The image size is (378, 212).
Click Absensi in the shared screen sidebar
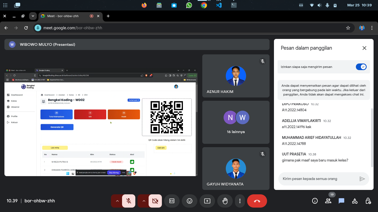point(15,107)
